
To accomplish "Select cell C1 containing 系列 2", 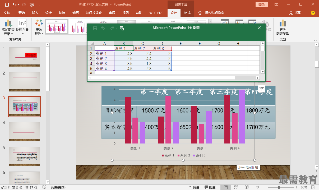I will click(x=142, y=48).
